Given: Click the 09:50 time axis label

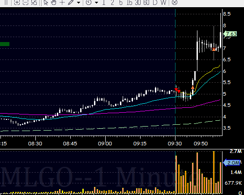Looking at the screenshot, I should click(x=201, y=144).
